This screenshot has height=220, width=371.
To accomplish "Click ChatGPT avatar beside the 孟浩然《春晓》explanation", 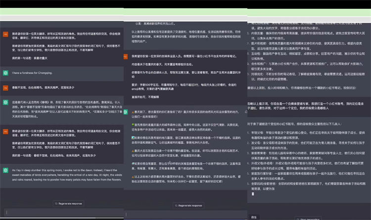I will [5, 102].
